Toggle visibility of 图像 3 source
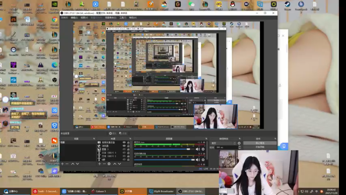The width and height of the screenshot is (346, 195). [x=124, y=149]
